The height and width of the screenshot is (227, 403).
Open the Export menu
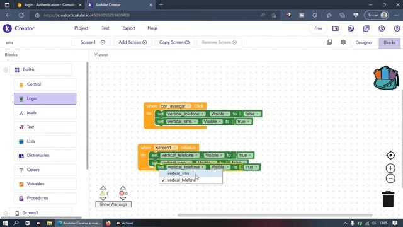(128, 28)
